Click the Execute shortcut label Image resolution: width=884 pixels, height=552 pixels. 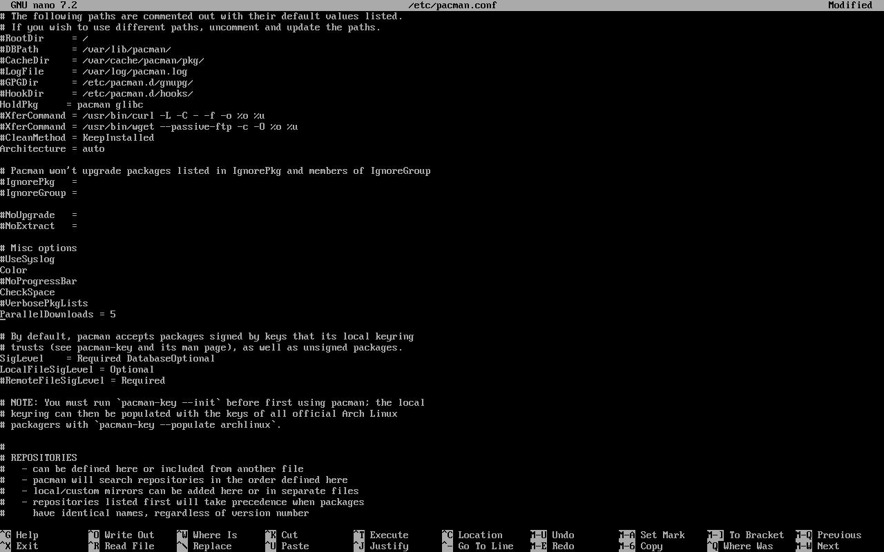click(389, 535)
